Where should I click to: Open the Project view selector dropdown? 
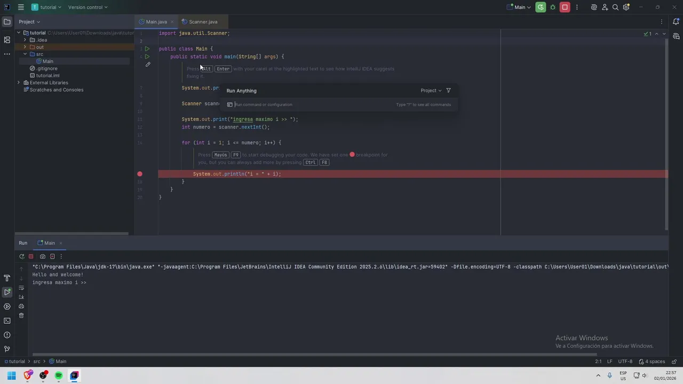pos(29,22)
